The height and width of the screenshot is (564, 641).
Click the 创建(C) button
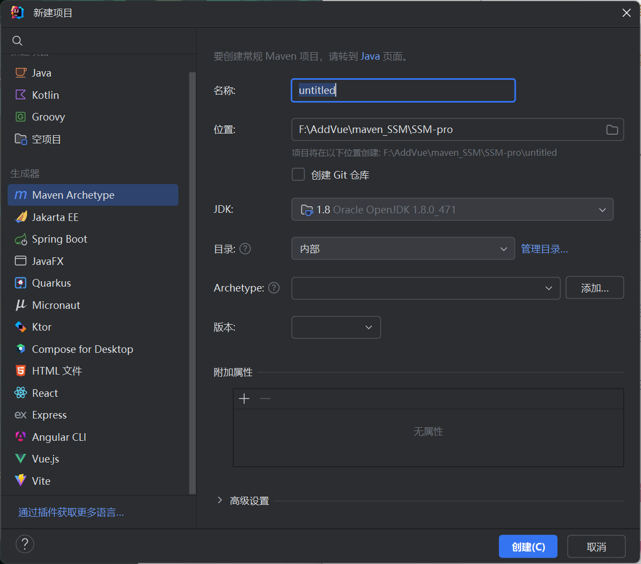pyautogui.click(x=528, y=547)
